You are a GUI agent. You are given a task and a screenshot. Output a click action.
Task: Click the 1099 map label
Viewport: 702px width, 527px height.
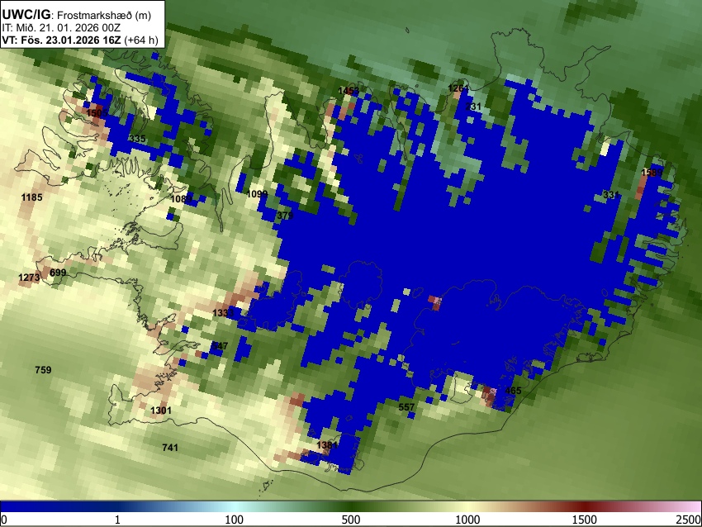coord(257,194)
